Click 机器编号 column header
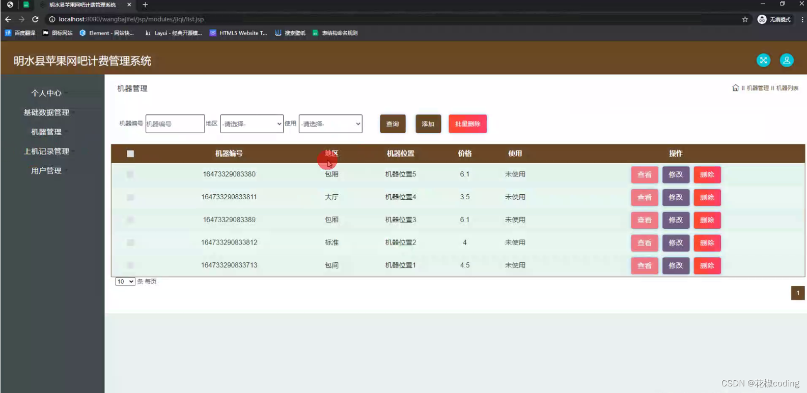807x393 pixels. click(x=229, y=154)
